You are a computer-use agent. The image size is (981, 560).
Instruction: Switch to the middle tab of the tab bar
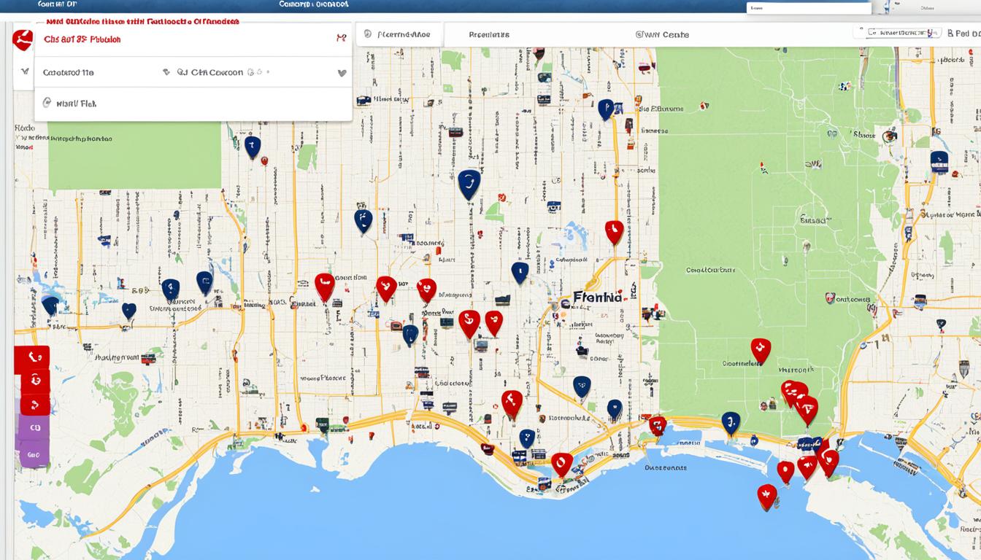coord(489,34)
